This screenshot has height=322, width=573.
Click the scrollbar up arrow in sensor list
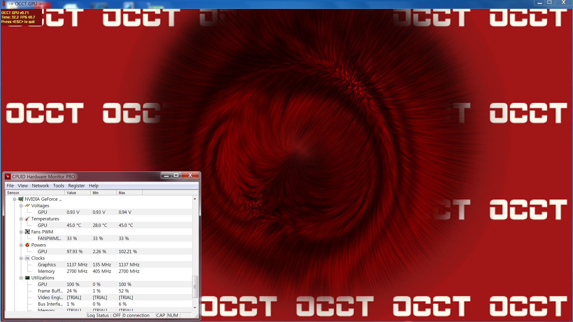click(195, 199)
